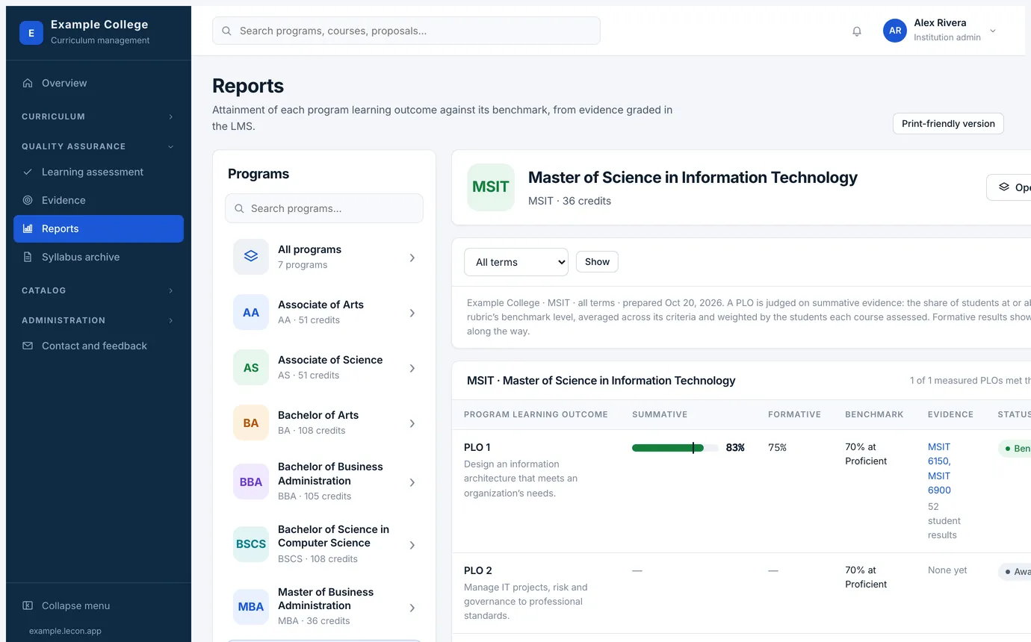The image size is (1031, 642).
Task: Click the AS program badge
Action: tap(251, 367)
